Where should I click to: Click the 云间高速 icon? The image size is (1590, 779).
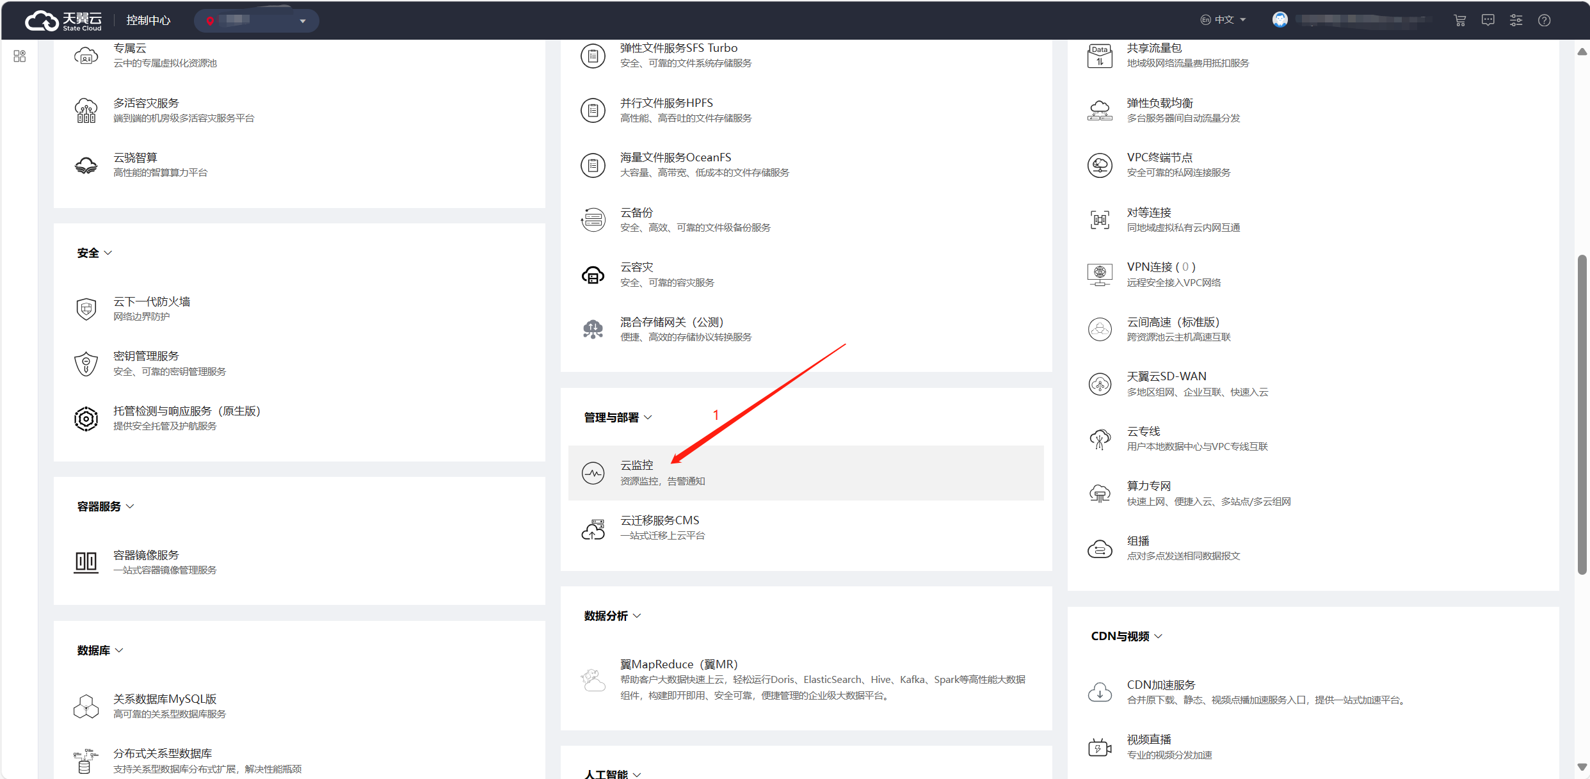(x=1100, y=330)
